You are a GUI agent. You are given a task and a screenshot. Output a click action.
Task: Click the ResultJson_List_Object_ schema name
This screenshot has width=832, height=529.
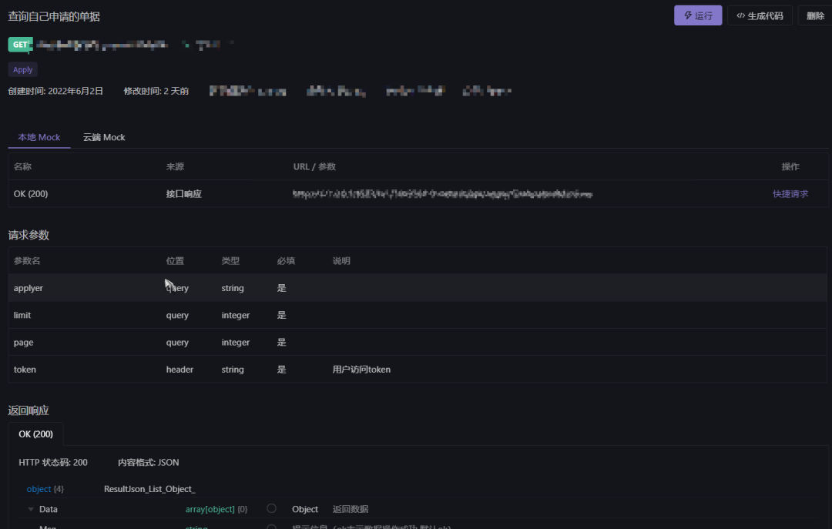(149, 488)
